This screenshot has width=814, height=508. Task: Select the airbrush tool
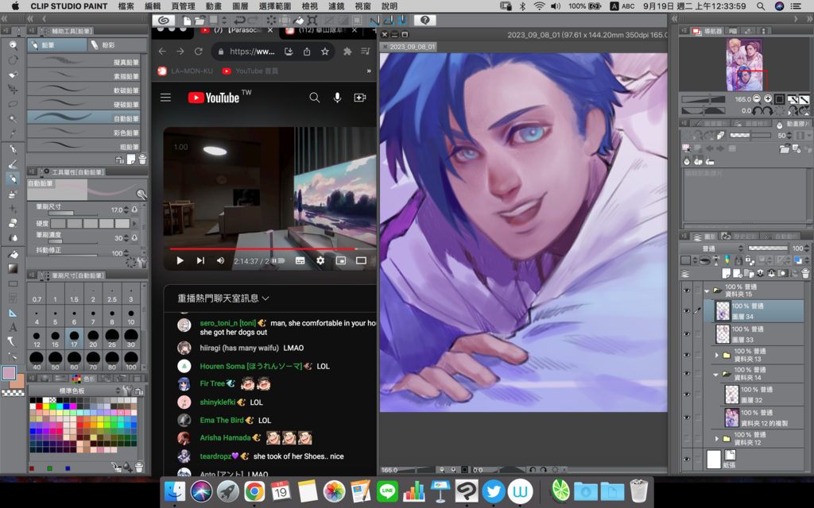(x=13, y=194)
